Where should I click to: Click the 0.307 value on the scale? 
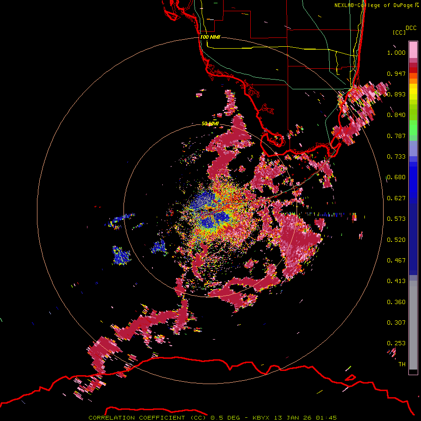(396, 322)
